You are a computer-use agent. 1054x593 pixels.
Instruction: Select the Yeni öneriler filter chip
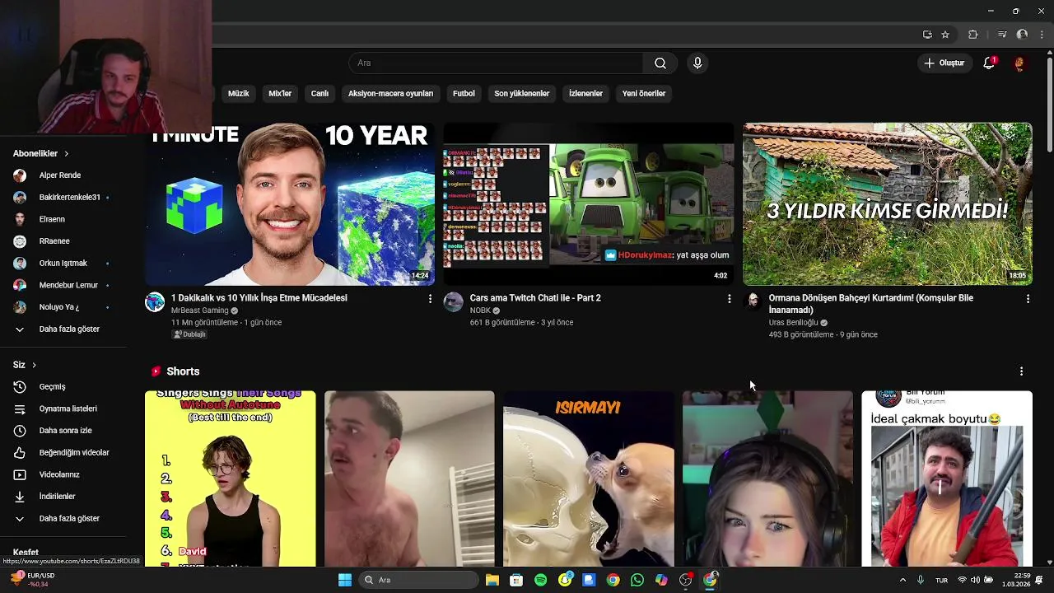[x=644, y=94]
